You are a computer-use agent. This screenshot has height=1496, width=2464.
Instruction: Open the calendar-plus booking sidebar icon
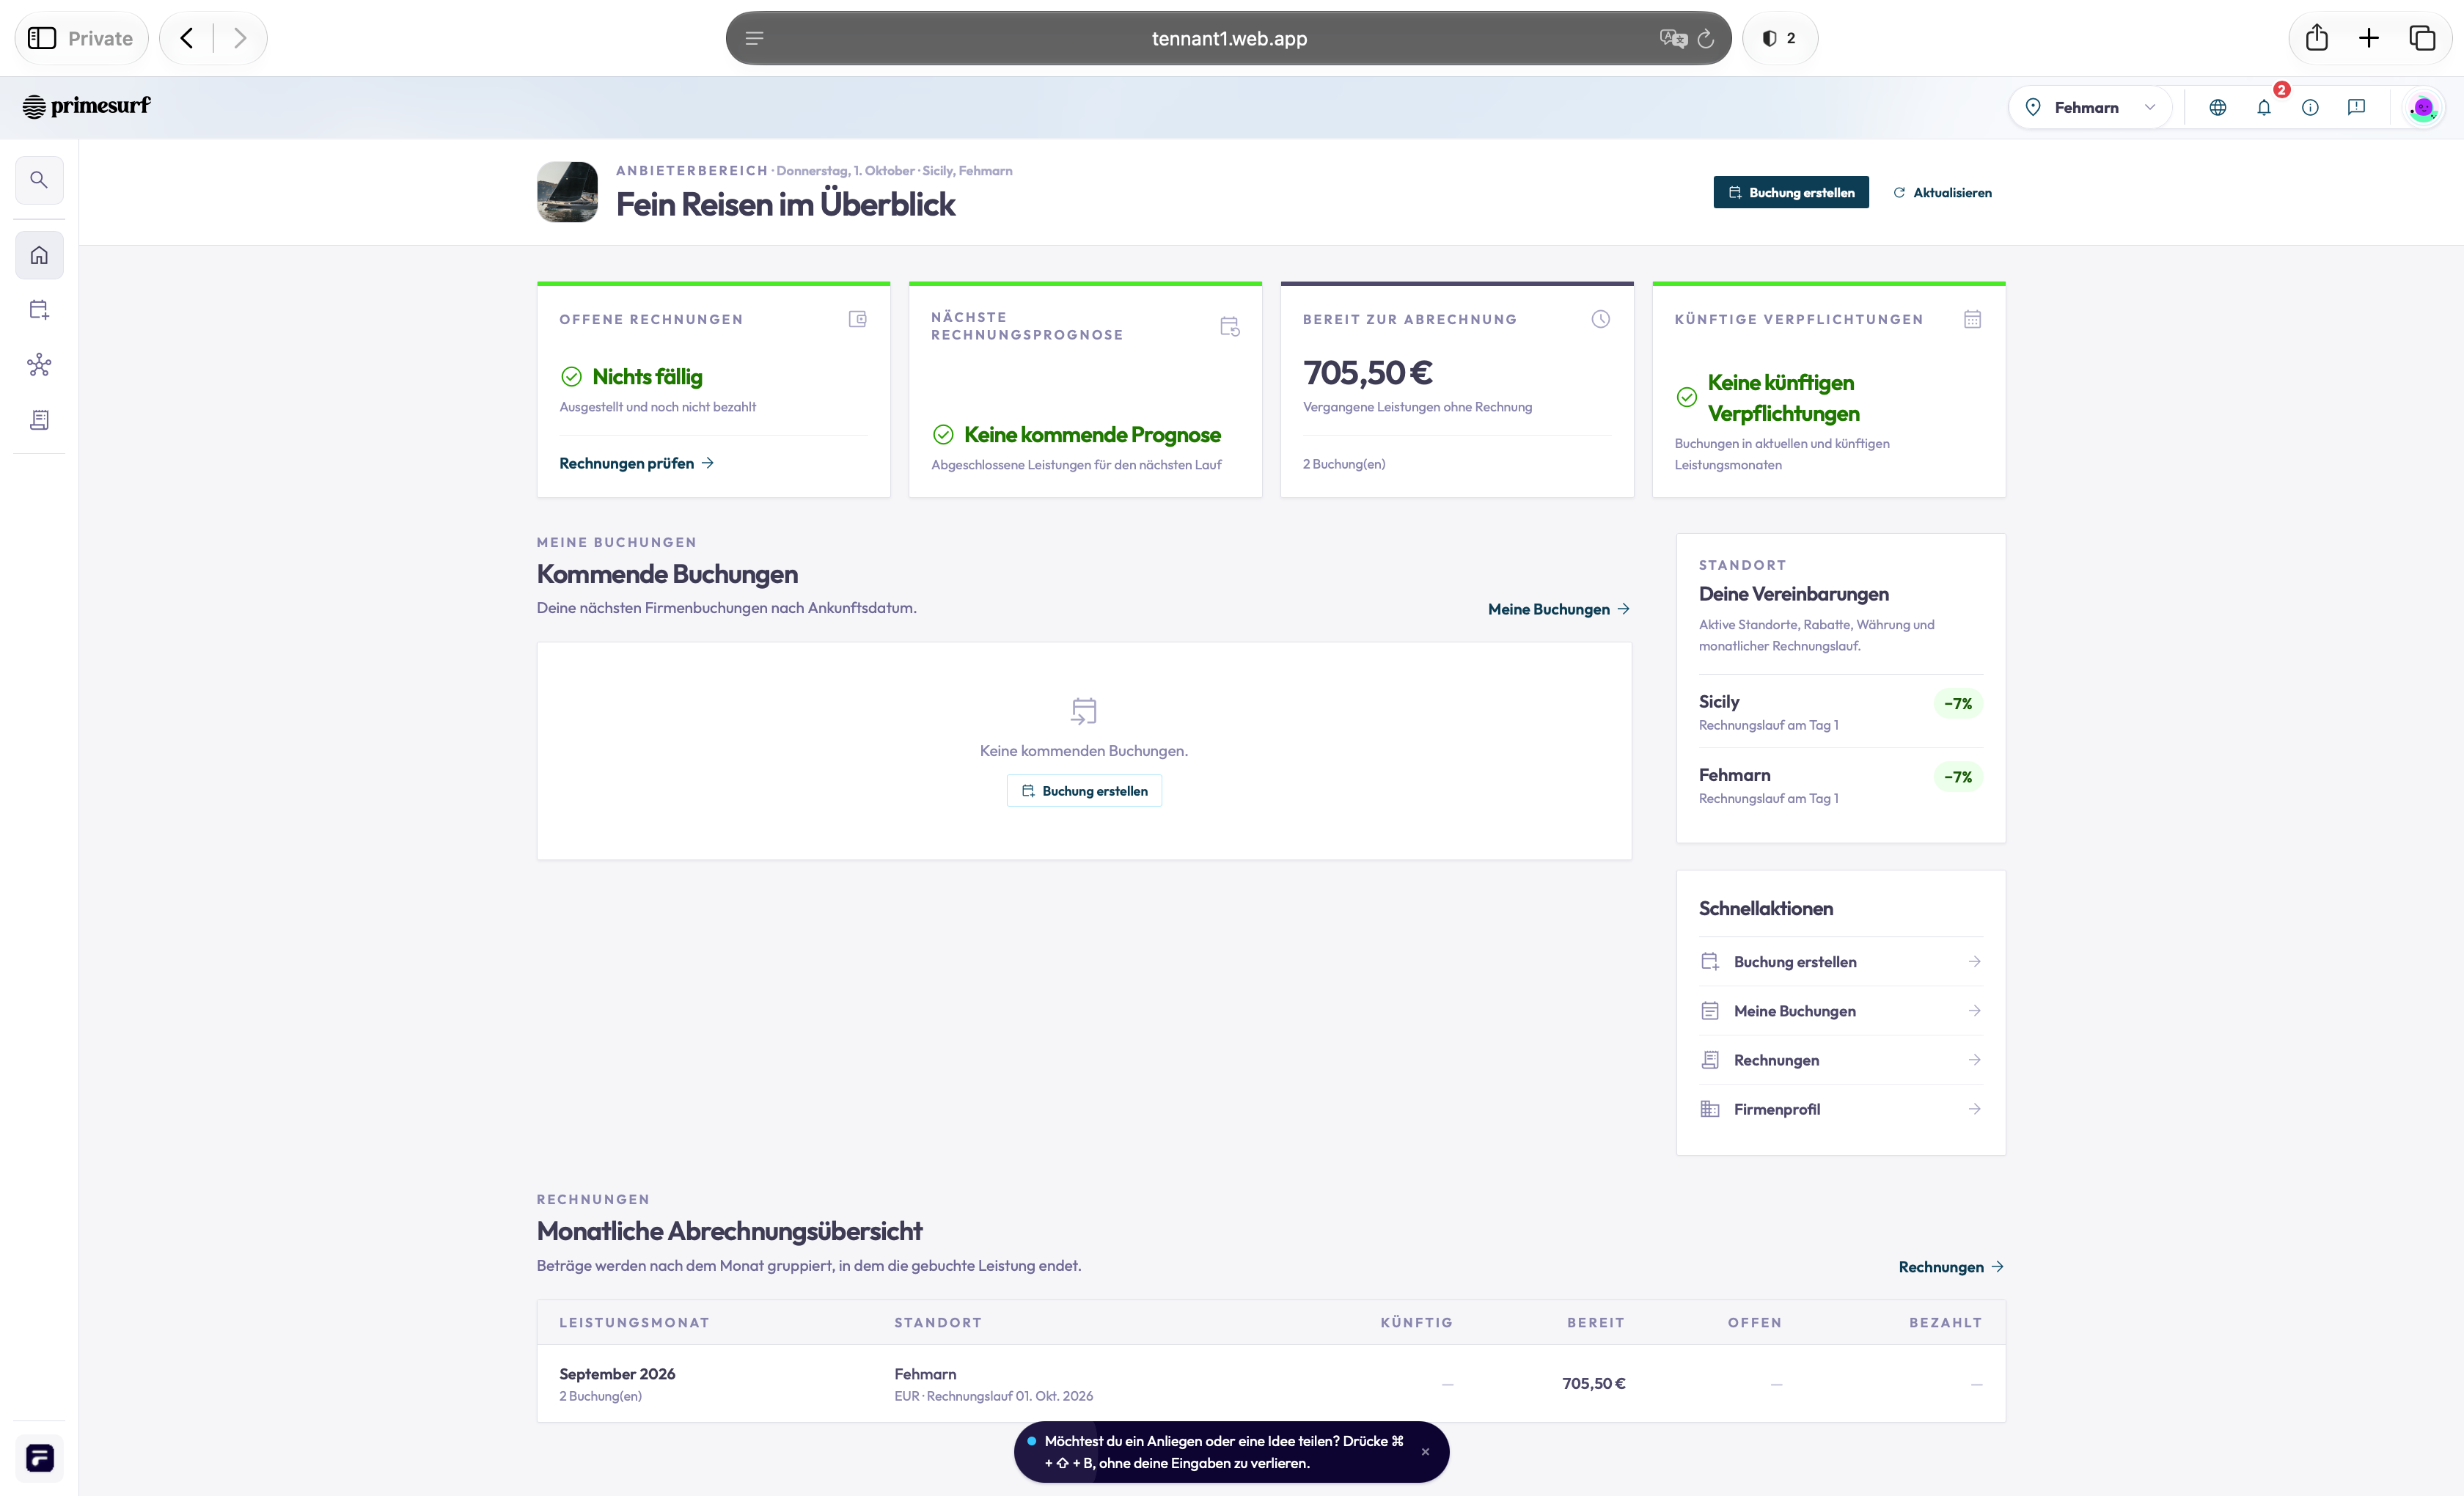point(39,310)
